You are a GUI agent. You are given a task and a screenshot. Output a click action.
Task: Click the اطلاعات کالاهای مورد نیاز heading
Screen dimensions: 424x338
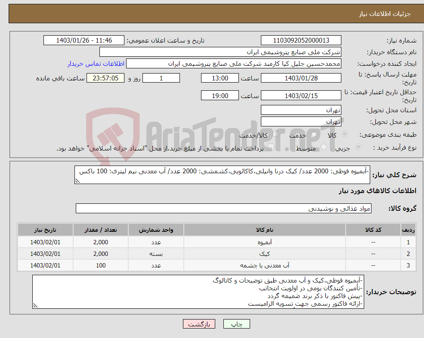pos(377,191)
